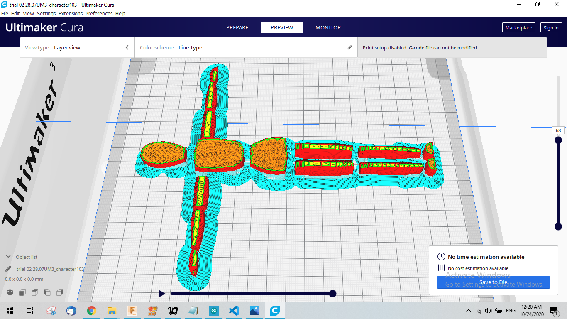567x319 pixels.
Task: Click the barcode cost estimation icon
Action: point(441,268)
